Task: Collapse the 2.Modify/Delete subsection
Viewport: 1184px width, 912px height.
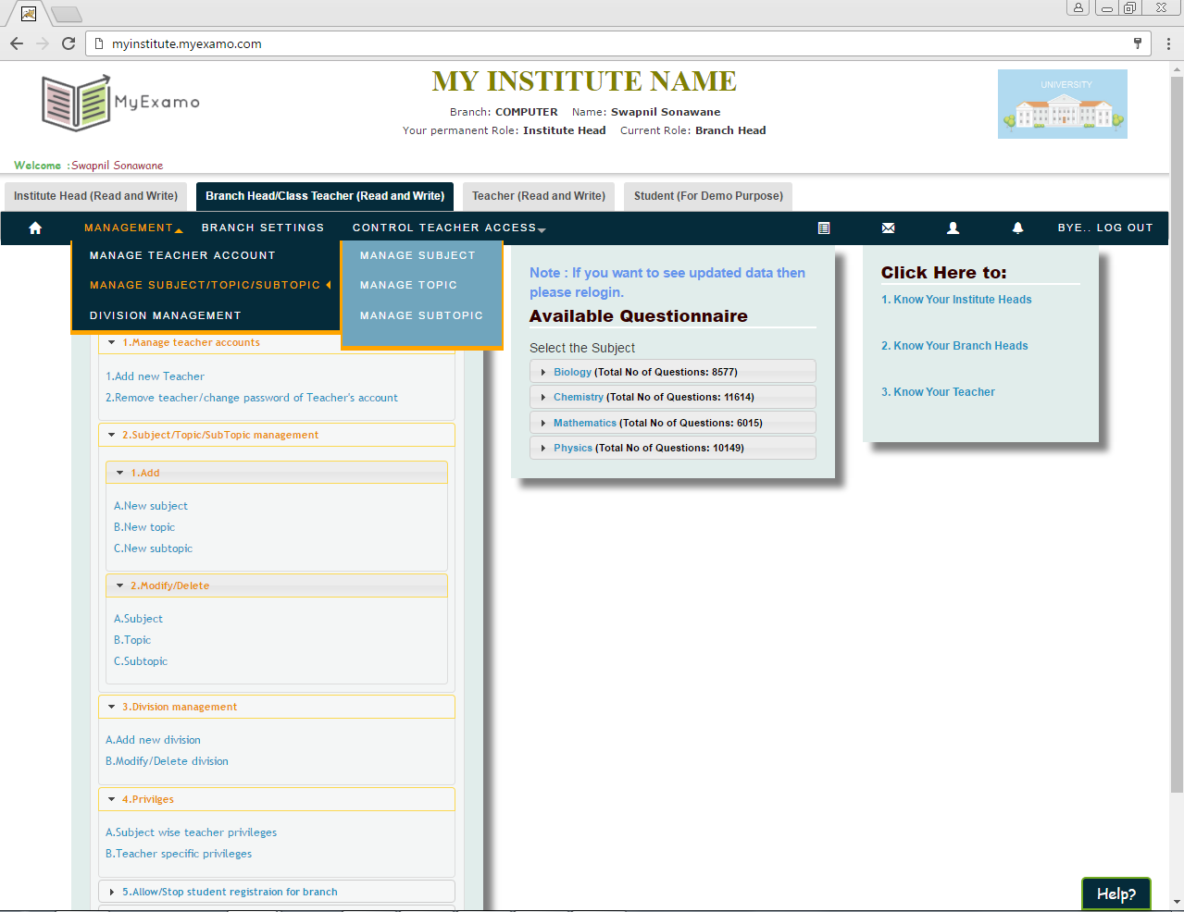Action: tap(277, 585)
